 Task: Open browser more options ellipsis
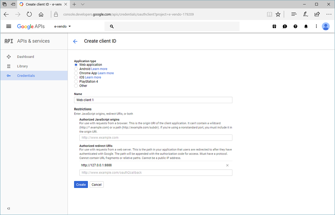329,14
